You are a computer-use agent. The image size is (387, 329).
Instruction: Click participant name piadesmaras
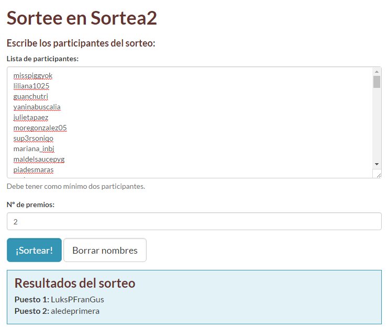click(x=34, y=170)
